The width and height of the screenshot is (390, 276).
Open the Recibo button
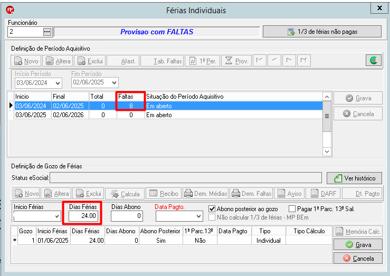[x=164, y=194]
